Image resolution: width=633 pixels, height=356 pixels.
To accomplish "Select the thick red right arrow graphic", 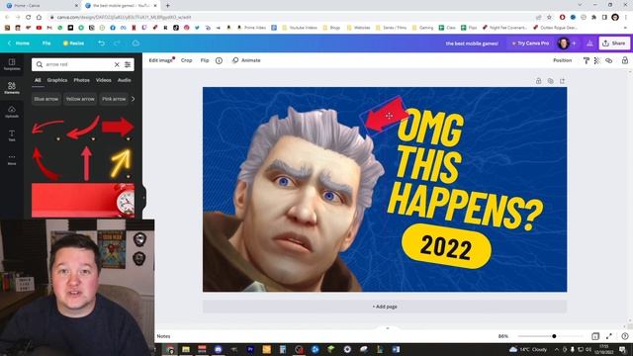I will (118, 127).
